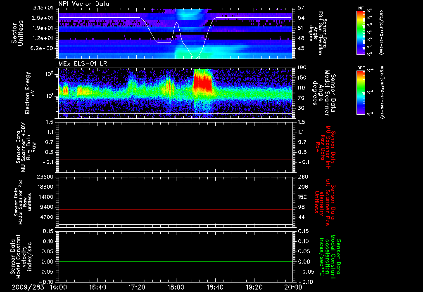The image size is (423, 292).
Task: Click the "54" sun elevation tick
Action: point(301,18)
